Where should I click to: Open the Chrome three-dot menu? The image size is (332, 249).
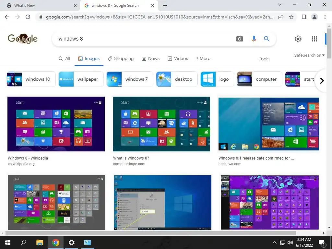click(x=325, y=17)
